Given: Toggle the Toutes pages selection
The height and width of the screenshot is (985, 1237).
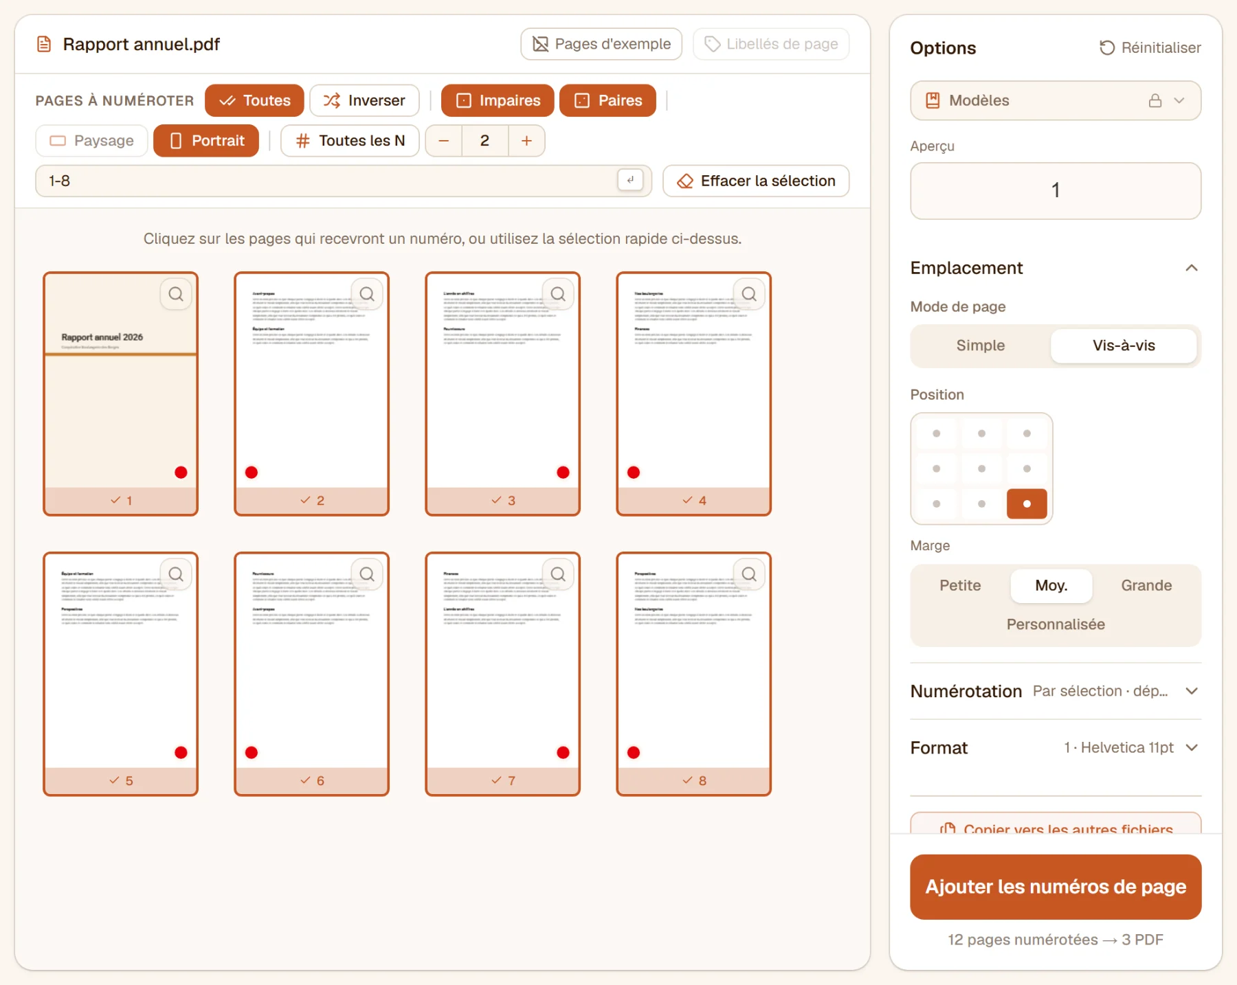Looking at the screenshot, I should click(254, 100).
